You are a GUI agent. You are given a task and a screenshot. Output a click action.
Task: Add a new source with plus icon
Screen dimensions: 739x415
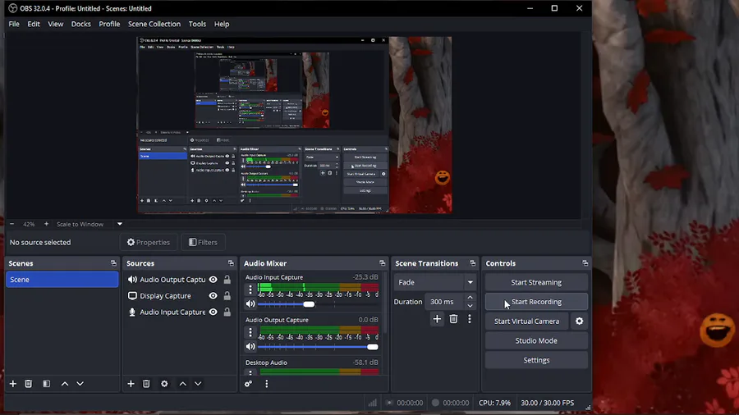[131, 384]
